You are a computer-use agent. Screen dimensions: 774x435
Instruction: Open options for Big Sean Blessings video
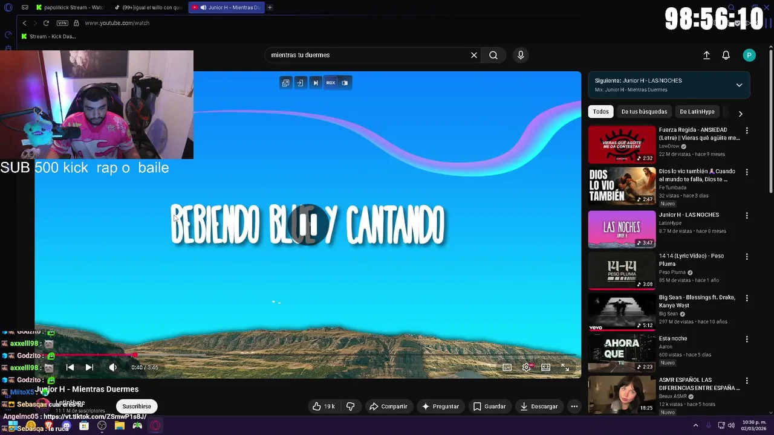click(747, 298)
